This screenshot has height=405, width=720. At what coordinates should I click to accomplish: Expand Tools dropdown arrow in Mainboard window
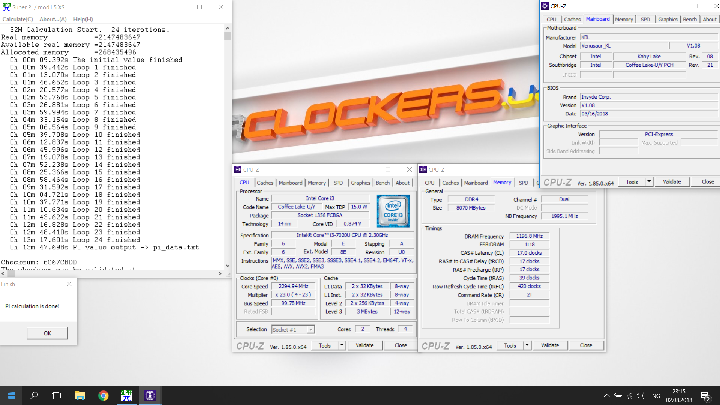tap(649, 182)
